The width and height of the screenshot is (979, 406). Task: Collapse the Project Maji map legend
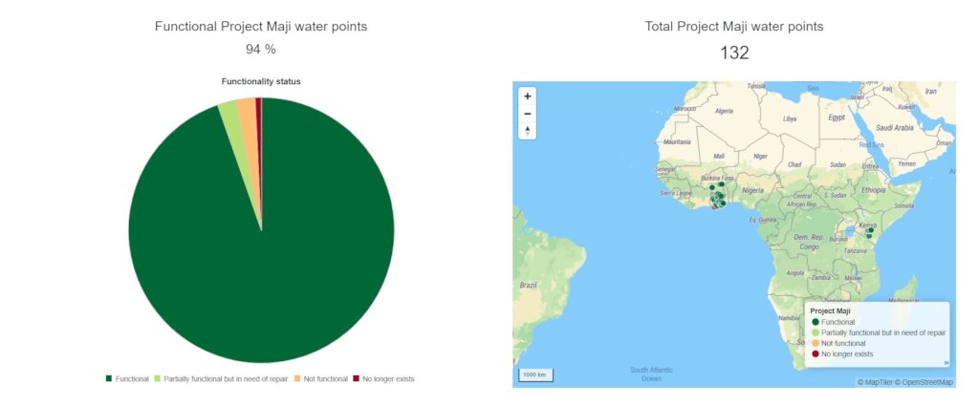[946, 362]
